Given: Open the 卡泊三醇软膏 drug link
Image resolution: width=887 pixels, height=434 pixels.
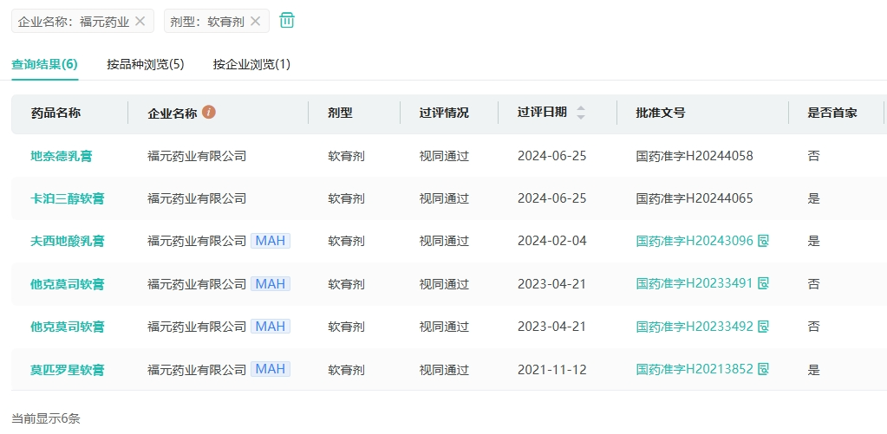Looking at the screenshot, I should coord(68,198).
